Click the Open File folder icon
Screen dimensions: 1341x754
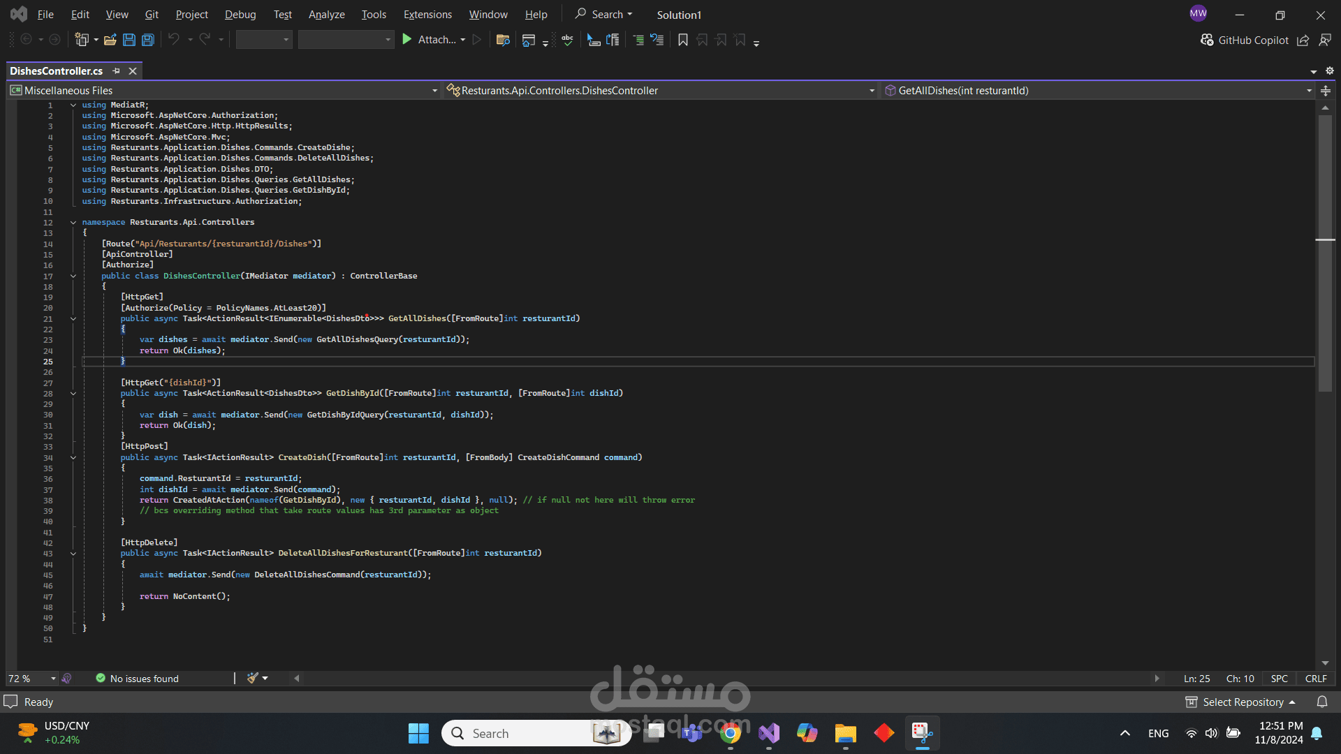110,40
